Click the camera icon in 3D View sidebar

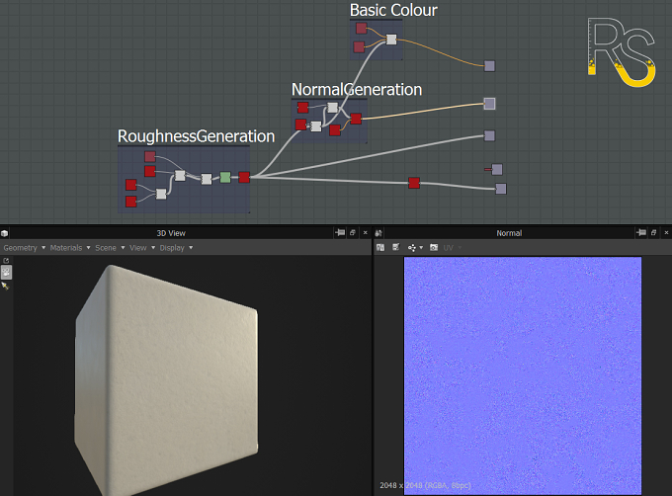6,272
